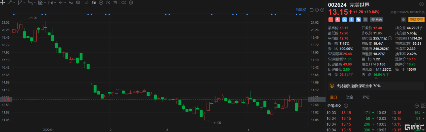This screenshot has height=132, width=426.
Task: Switch to 异动 tab
Action: click(366, 97)
